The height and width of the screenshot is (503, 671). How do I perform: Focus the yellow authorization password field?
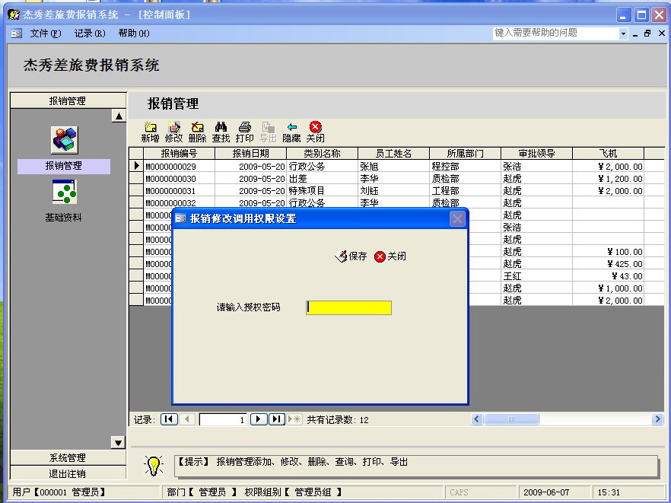point(348,307)
